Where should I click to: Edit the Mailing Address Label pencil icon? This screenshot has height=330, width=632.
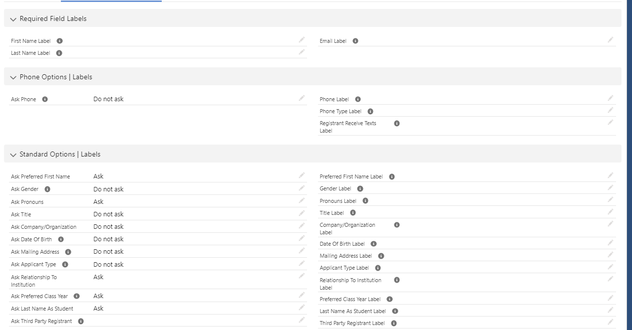(610, 254)
